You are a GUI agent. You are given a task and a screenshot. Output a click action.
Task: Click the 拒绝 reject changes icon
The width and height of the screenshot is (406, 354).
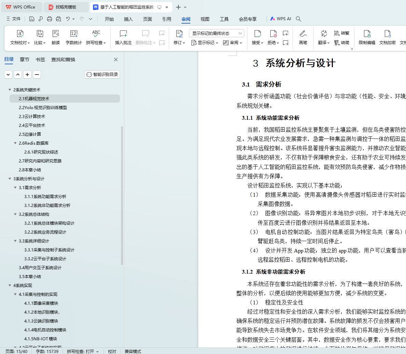pyautogui.click(x=273, y=34)
